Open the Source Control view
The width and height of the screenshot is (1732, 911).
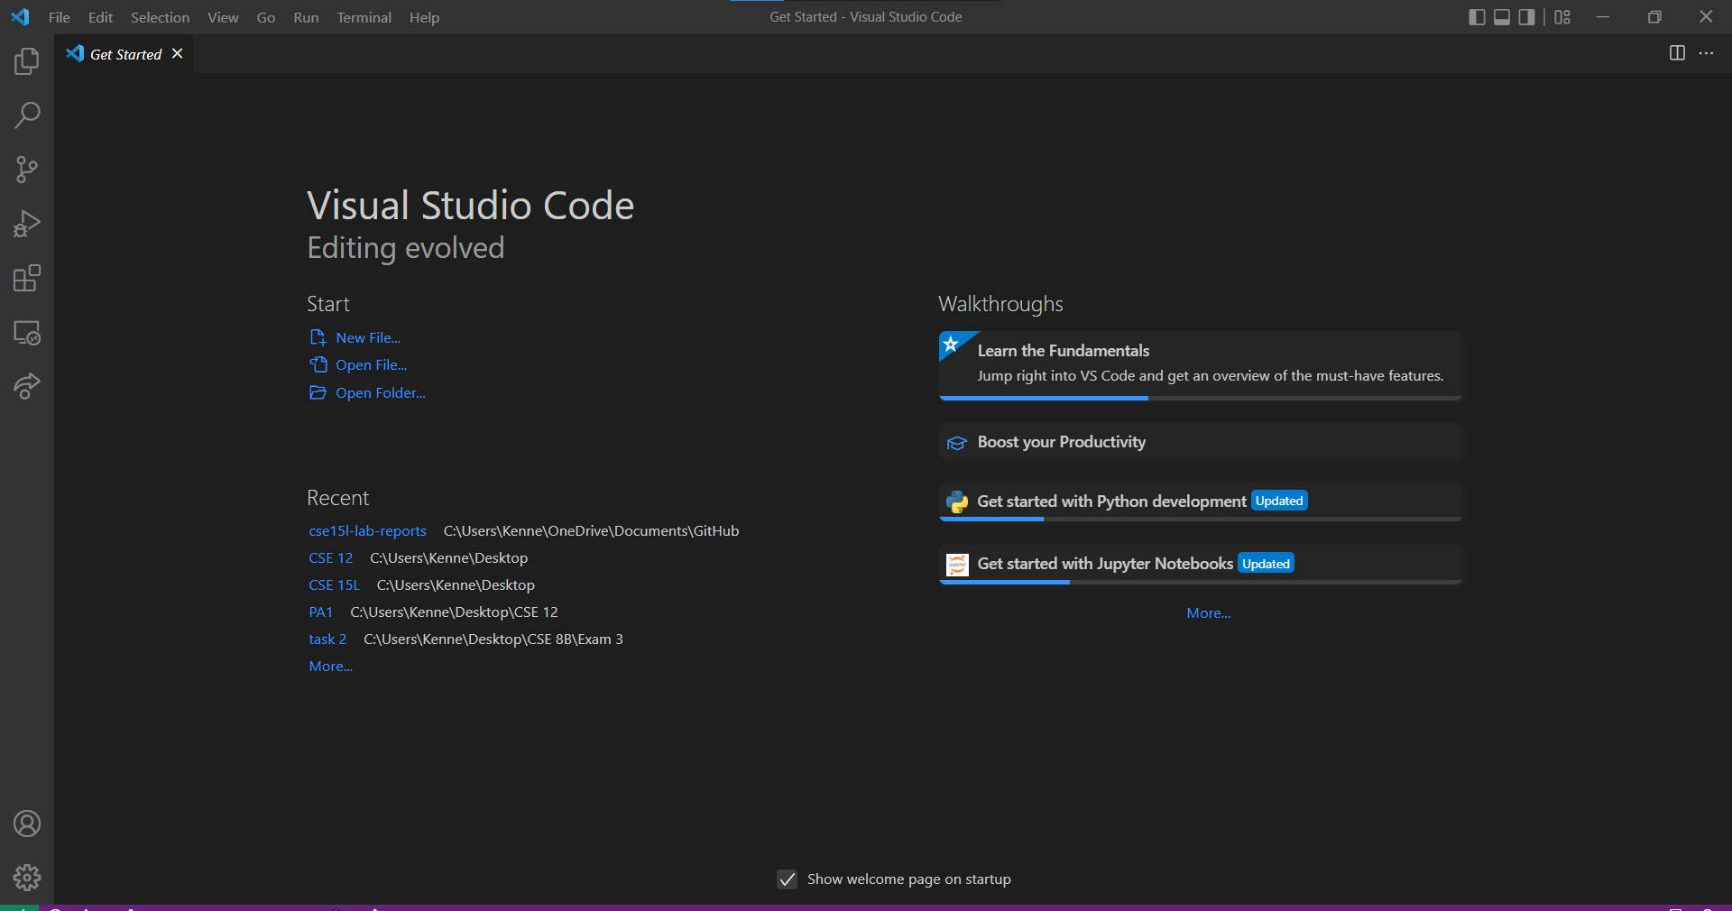click(27, 170)
